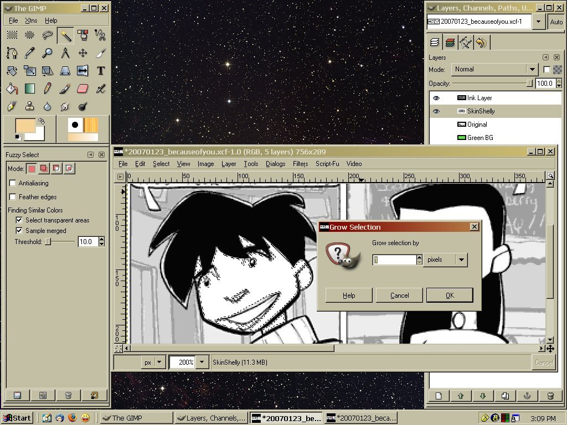Select the Paintbrush tool
Screen dimensions: 567x425
click(65, 88)
